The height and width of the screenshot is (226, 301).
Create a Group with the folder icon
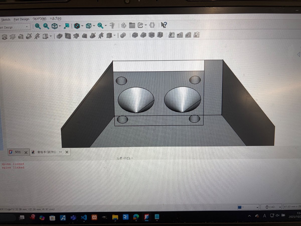coord(132,25)
